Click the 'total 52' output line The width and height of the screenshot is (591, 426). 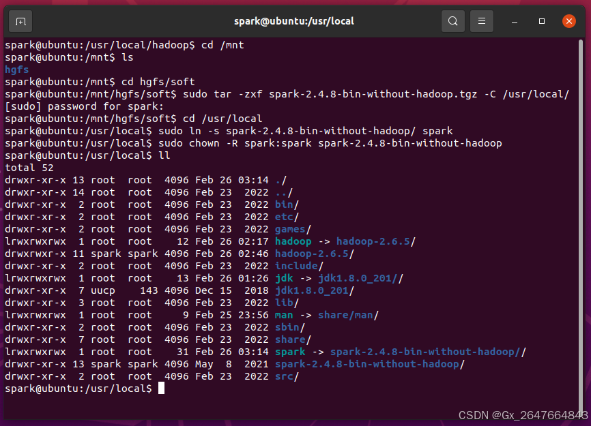[29, 168]
